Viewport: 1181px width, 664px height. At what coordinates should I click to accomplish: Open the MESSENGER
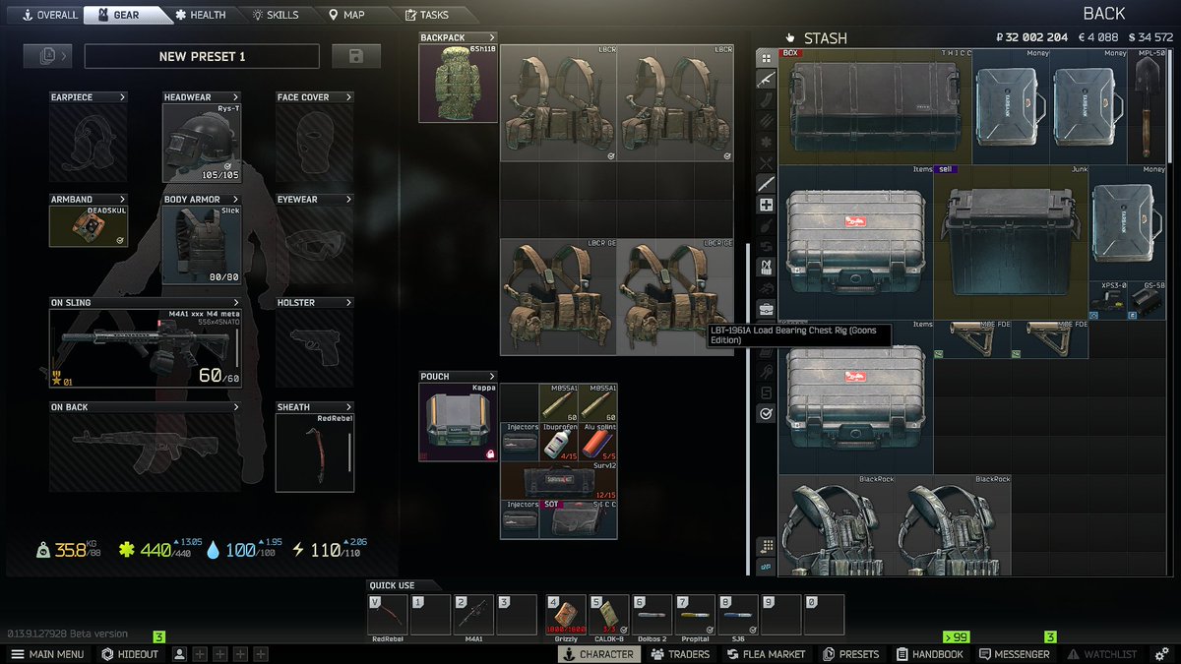(x=1014, y=654)
